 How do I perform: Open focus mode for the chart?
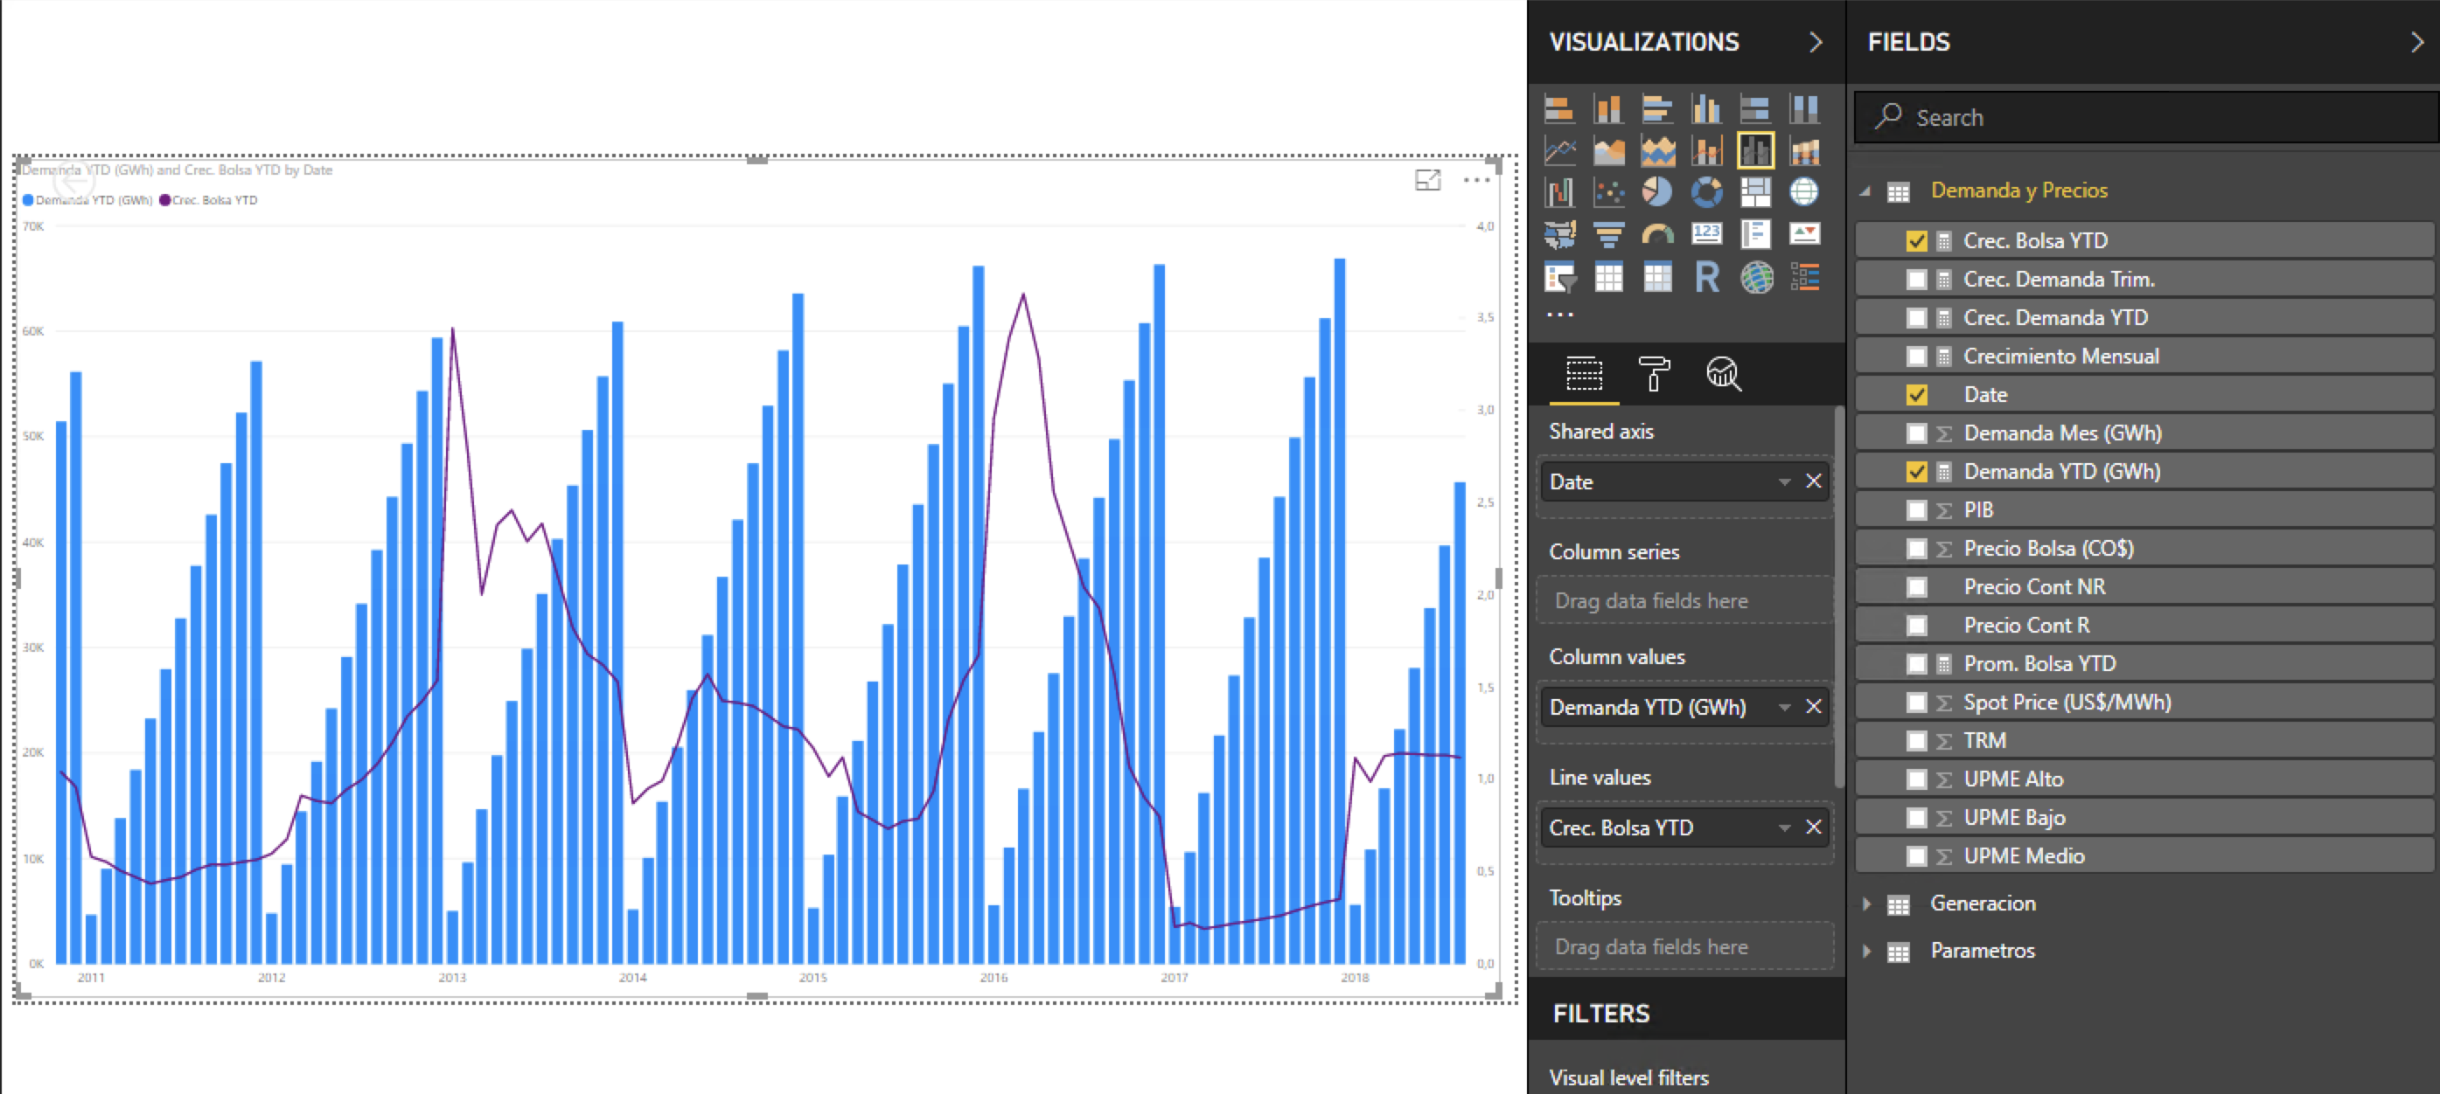pos(1427,180)
